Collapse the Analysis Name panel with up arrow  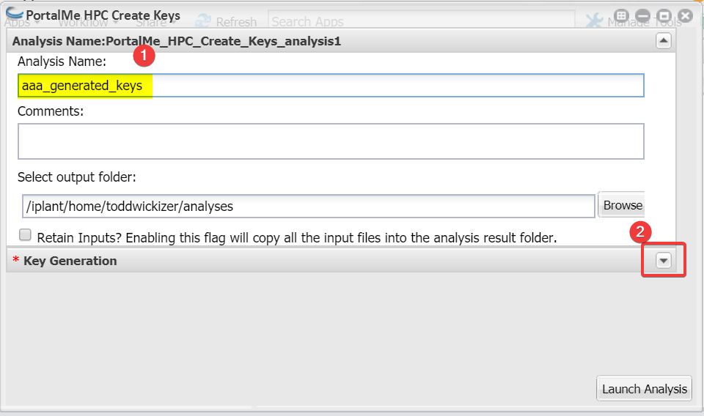pyautogui.click(x=664, y=41)
